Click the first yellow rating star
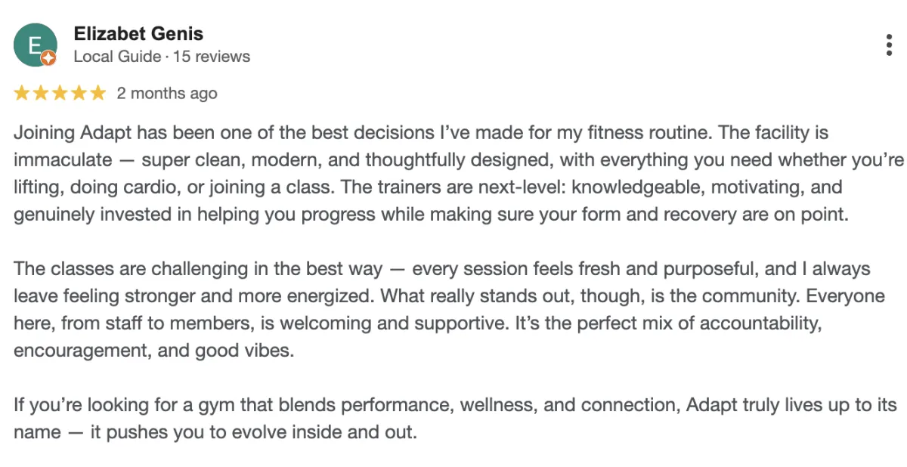The height and width of the screenshot is (467, 907). pos(21,93)
